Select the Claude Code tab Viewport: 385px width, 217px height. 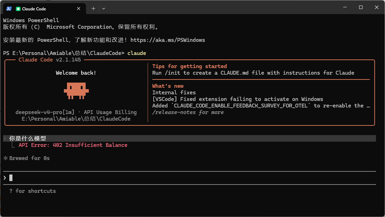tap(45, 9)
